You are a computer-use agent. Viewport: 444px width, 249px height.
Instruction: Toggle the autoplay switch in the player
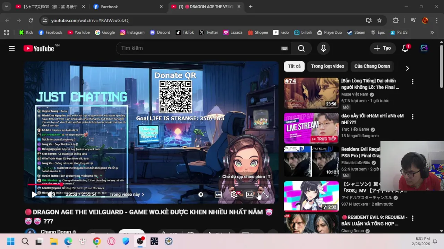tap(201, 194)
